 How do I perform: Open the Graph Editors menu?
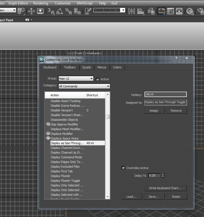pyautogui.click(x=18, y=3)
